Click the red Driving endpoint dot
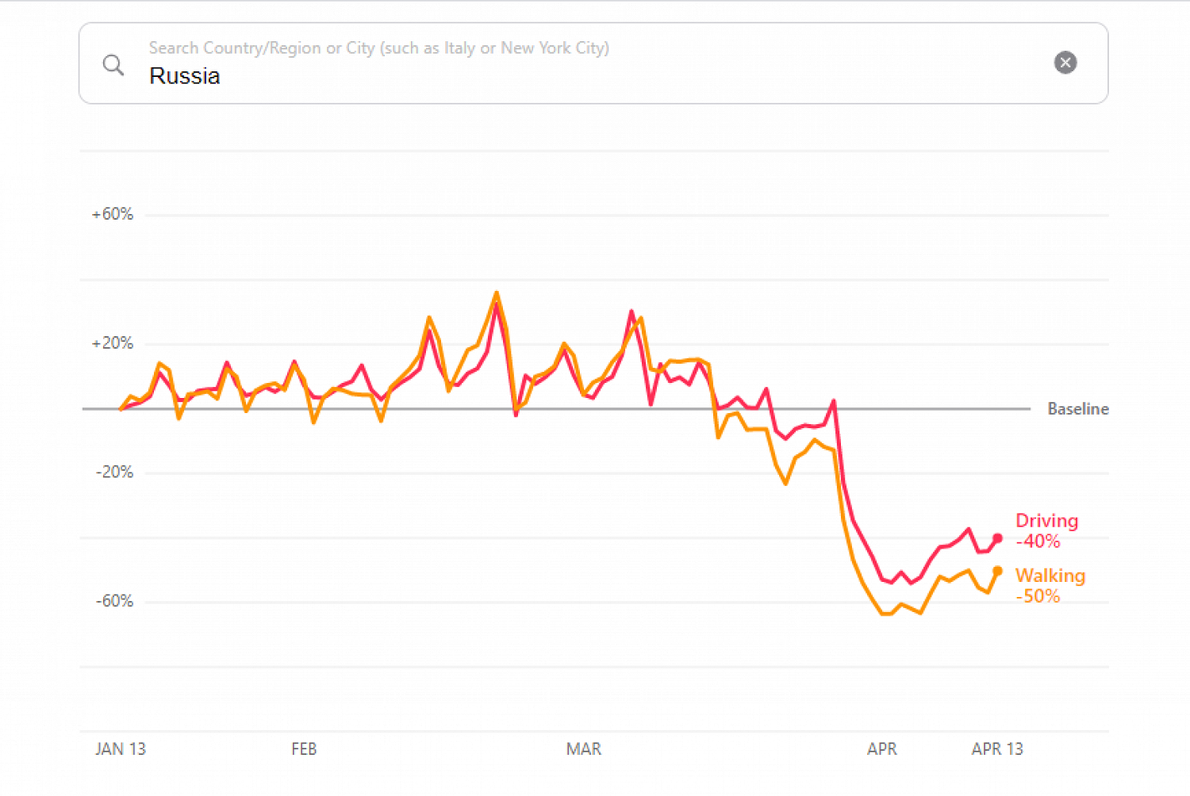The width and height of the screenshot is (1190, 796). point(997,539)
